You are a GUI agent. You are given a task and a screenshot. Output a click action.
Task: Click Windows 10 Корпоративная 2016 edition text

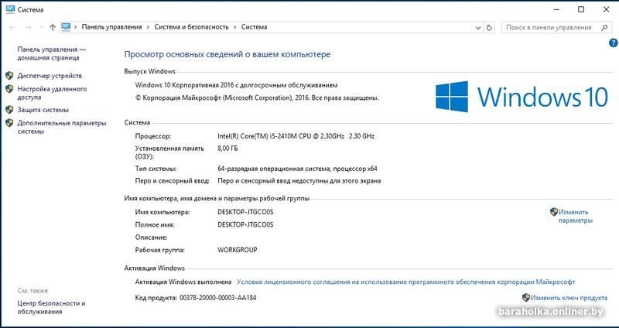pyautogui.click(x=237, y=85)
